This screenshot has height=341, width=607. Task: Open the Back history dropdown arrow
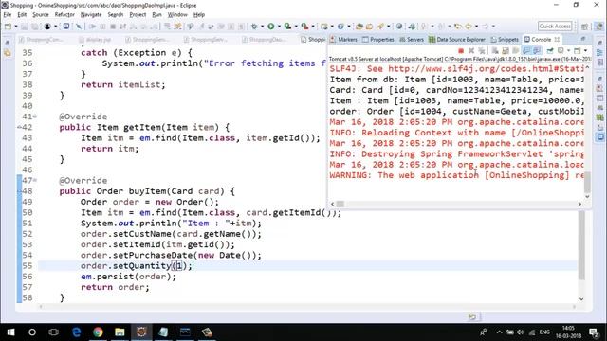pyautogui.click(x=476, y=27)
